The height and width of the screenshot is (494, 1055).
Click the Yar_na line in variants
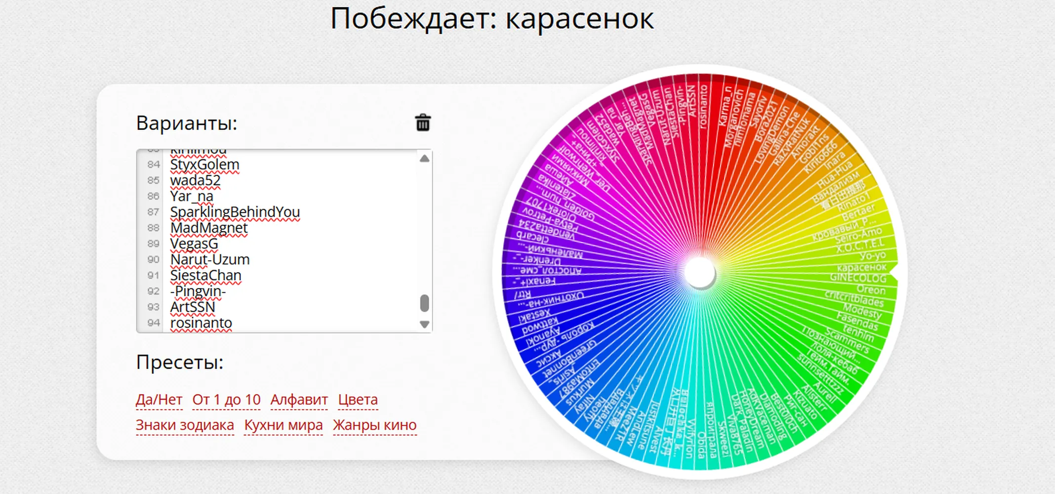tap(192, 196)
